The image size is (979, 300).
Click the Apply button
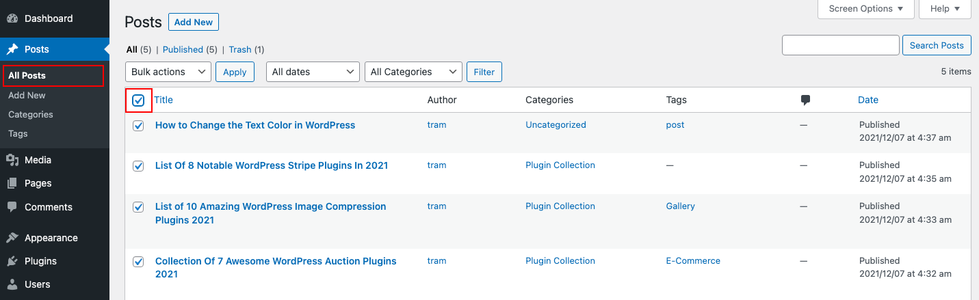tap(235, 72)
